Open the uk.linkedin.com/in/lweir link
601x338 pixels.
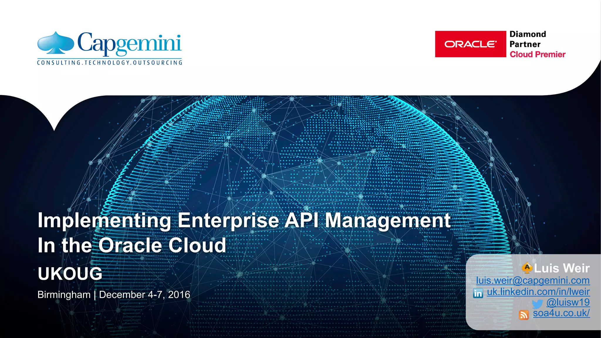tap(538, 292)
